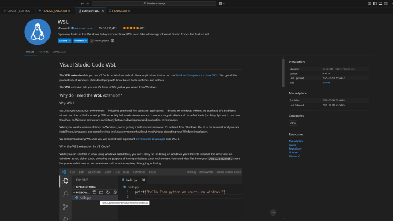This screenshot has width=393, height=221.
Task: Click the install count download icon
Action: click(x=100, y=28)
